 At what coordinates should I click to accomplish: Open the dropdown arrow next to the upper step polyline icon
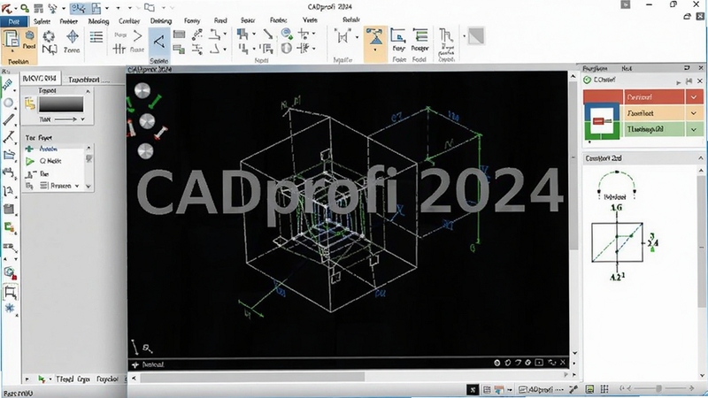coord(225,34)
